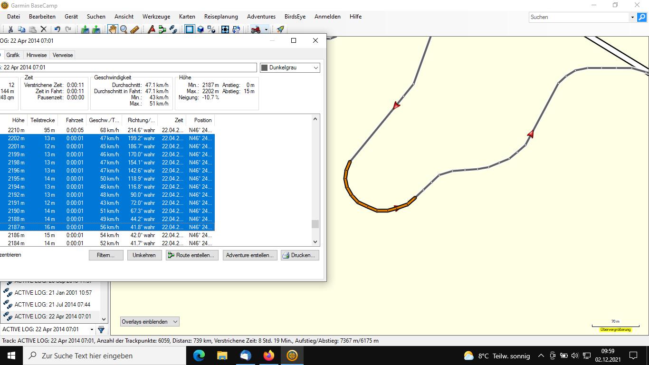The image size is (649, 365).
Task: Click the undo arrow icon
Action: tap(57, 29)
